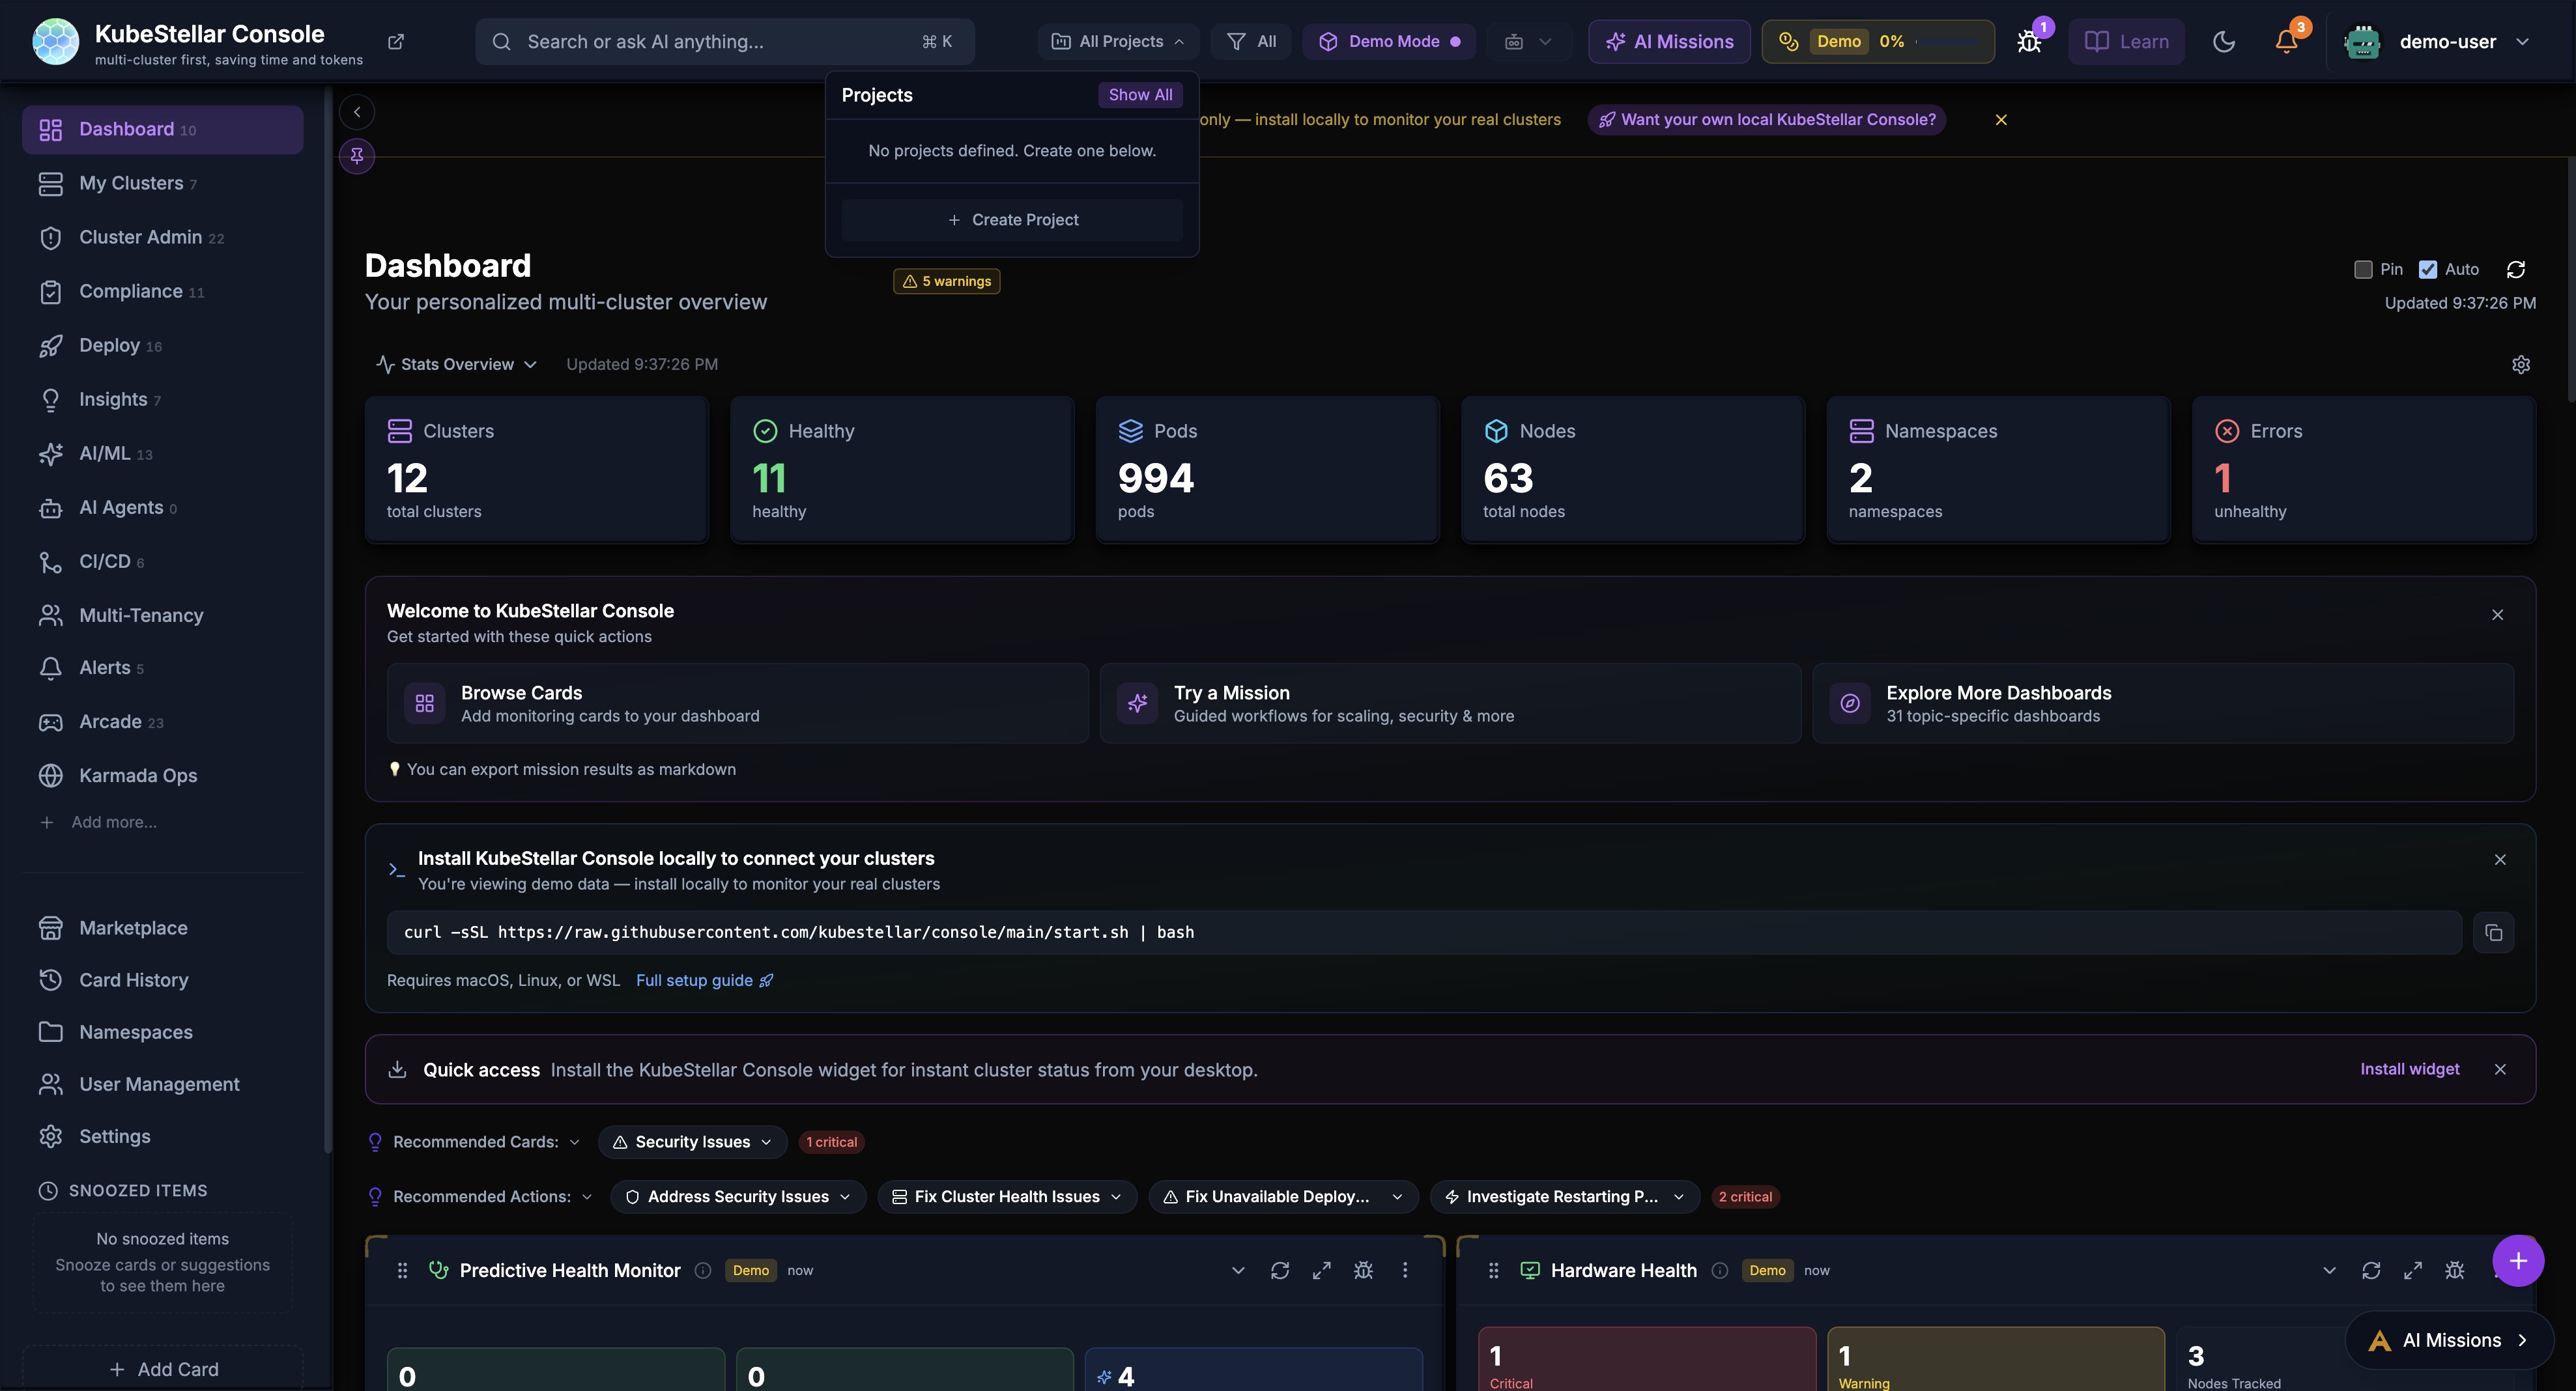
Task: Click the Create Project button
Action: (1012, 219)
